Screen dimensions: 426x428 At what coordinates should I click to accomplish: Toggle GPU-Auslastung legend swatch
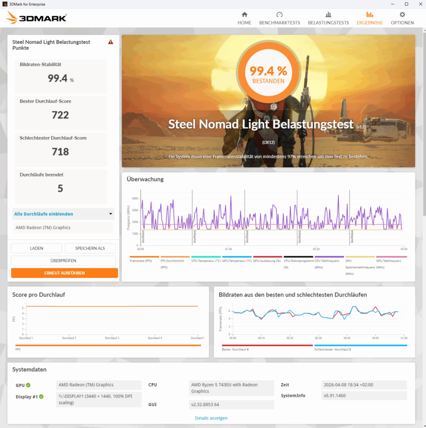coord(268,257)
